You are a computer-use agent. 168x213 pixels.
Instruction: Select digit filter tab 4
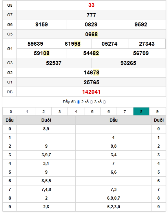pyautogui.click(x=76, y=111)
